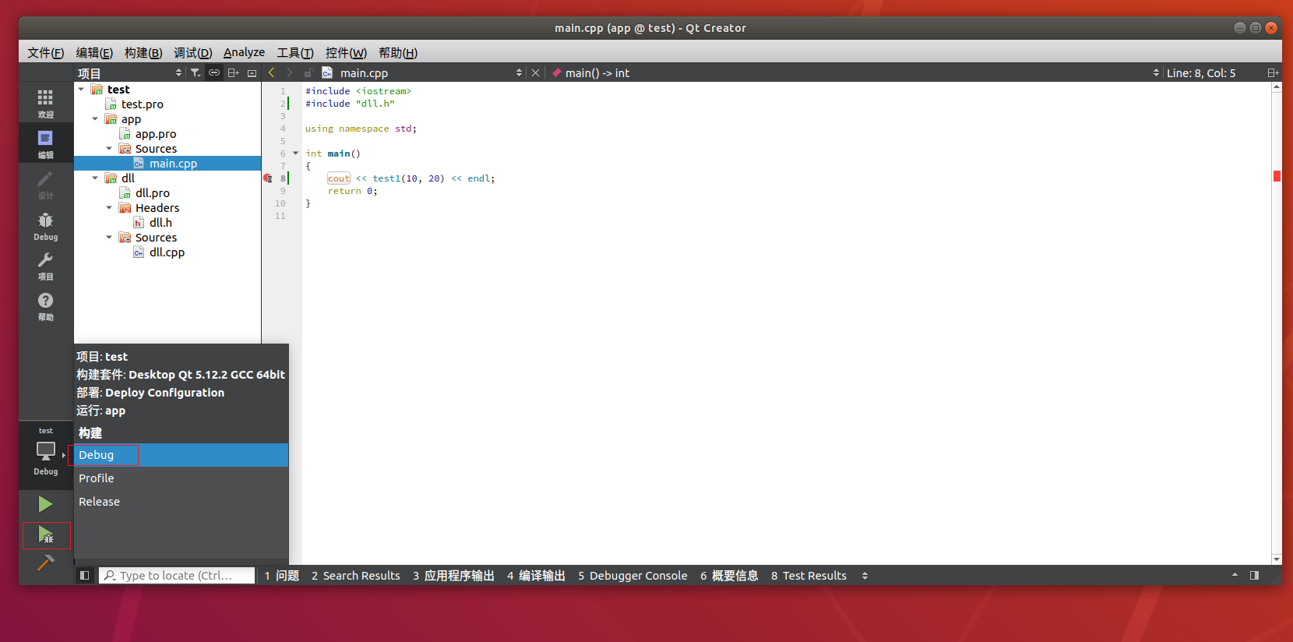Open the Analyze menu
This screenshot has width=1293, height=642.
pyautogui.click(x=244, y=53)
